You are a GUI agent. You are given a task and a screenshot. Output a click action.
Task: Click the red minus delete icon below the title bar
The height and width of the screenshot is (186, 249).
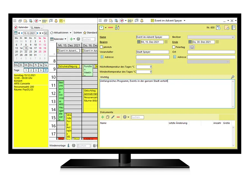[x=110, y=28]
